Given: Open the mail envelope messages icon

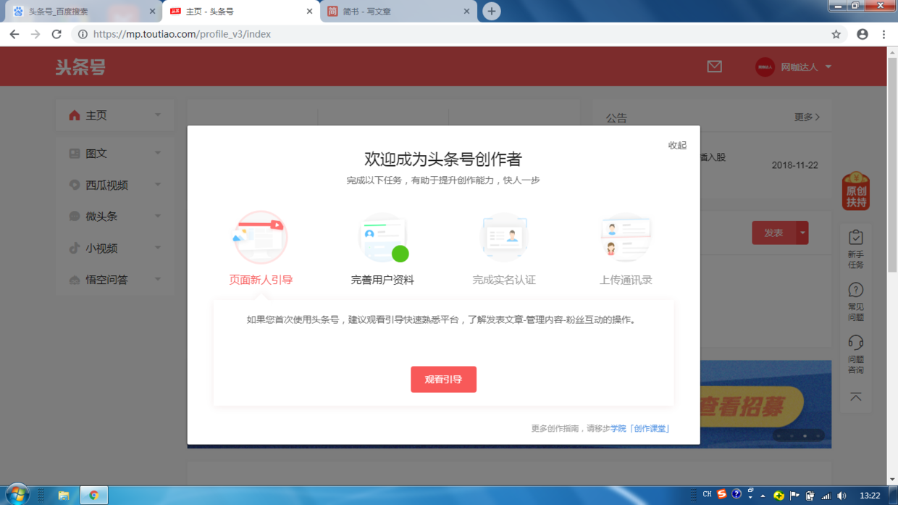Looking at the screenshot, I should coord(714,67).
